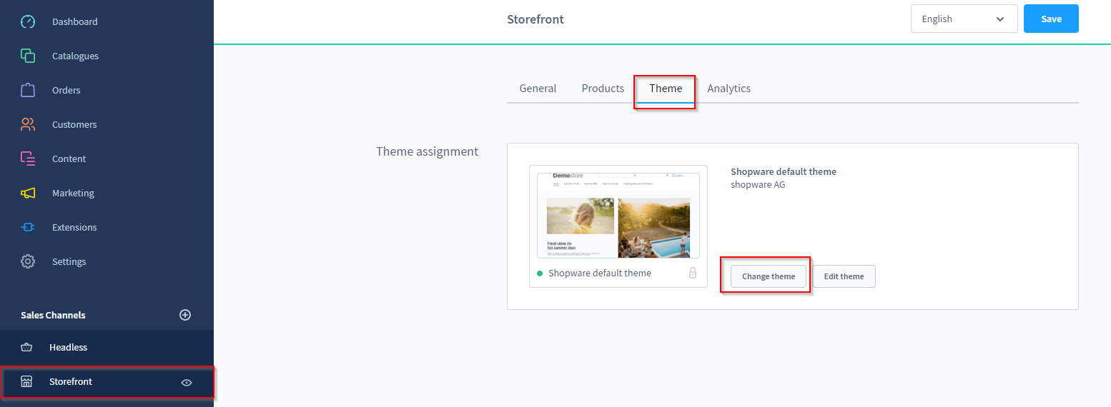Image resolution: width=1111 pixels, height=407 pixels.
Task: Click the Save button
Action: coord(1051,19)
